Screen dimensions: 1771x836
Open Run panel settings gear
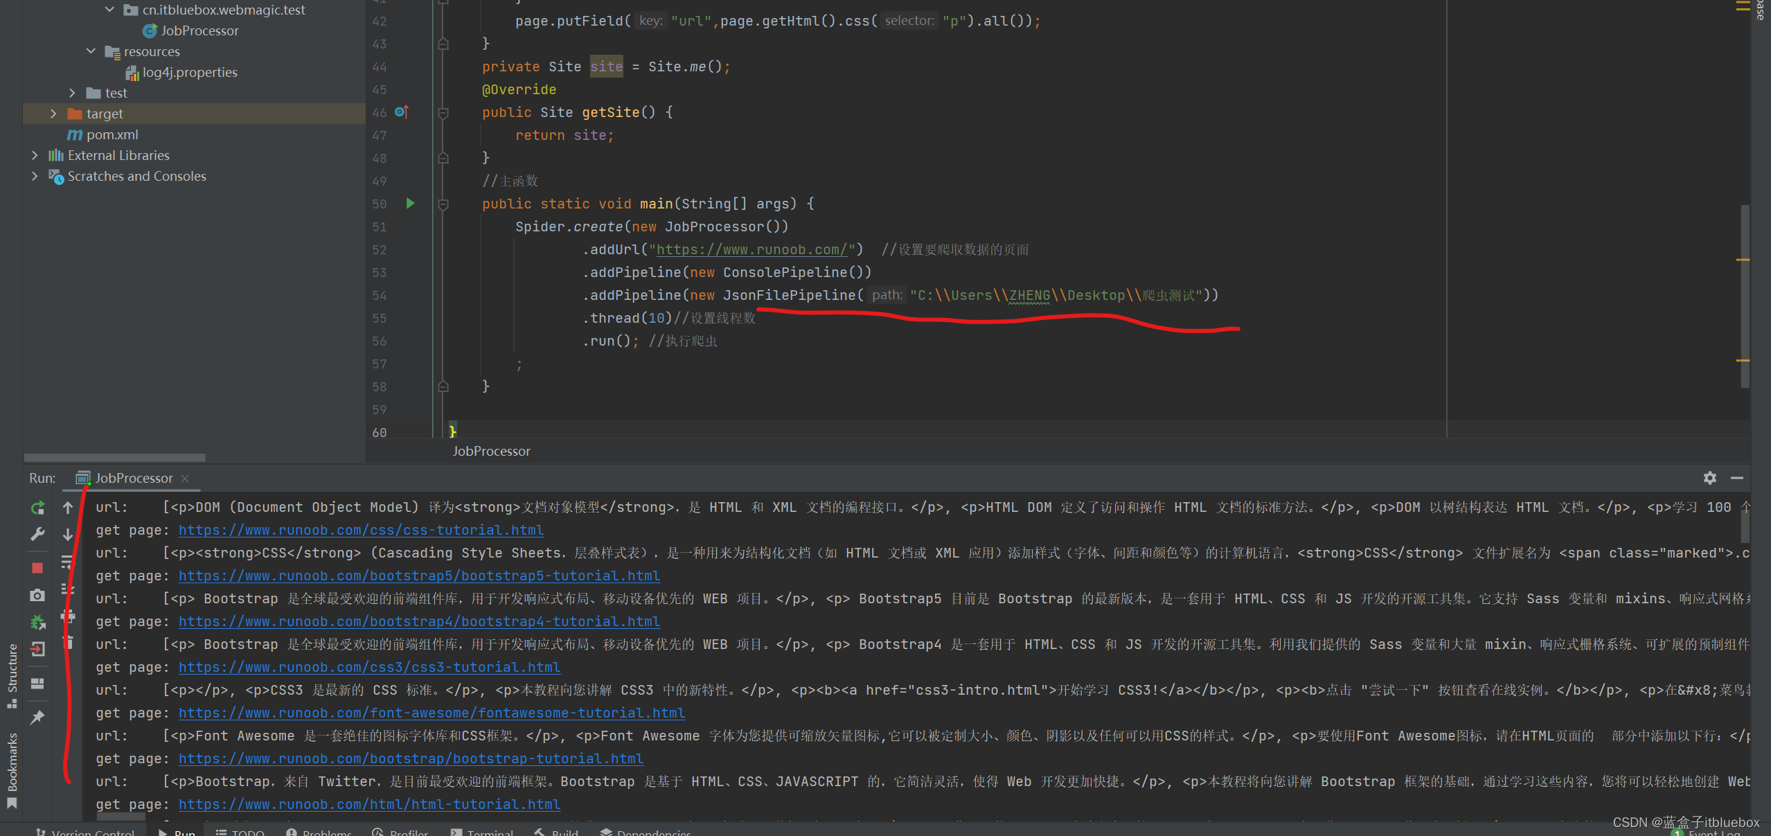click(x=1709, y=478)
